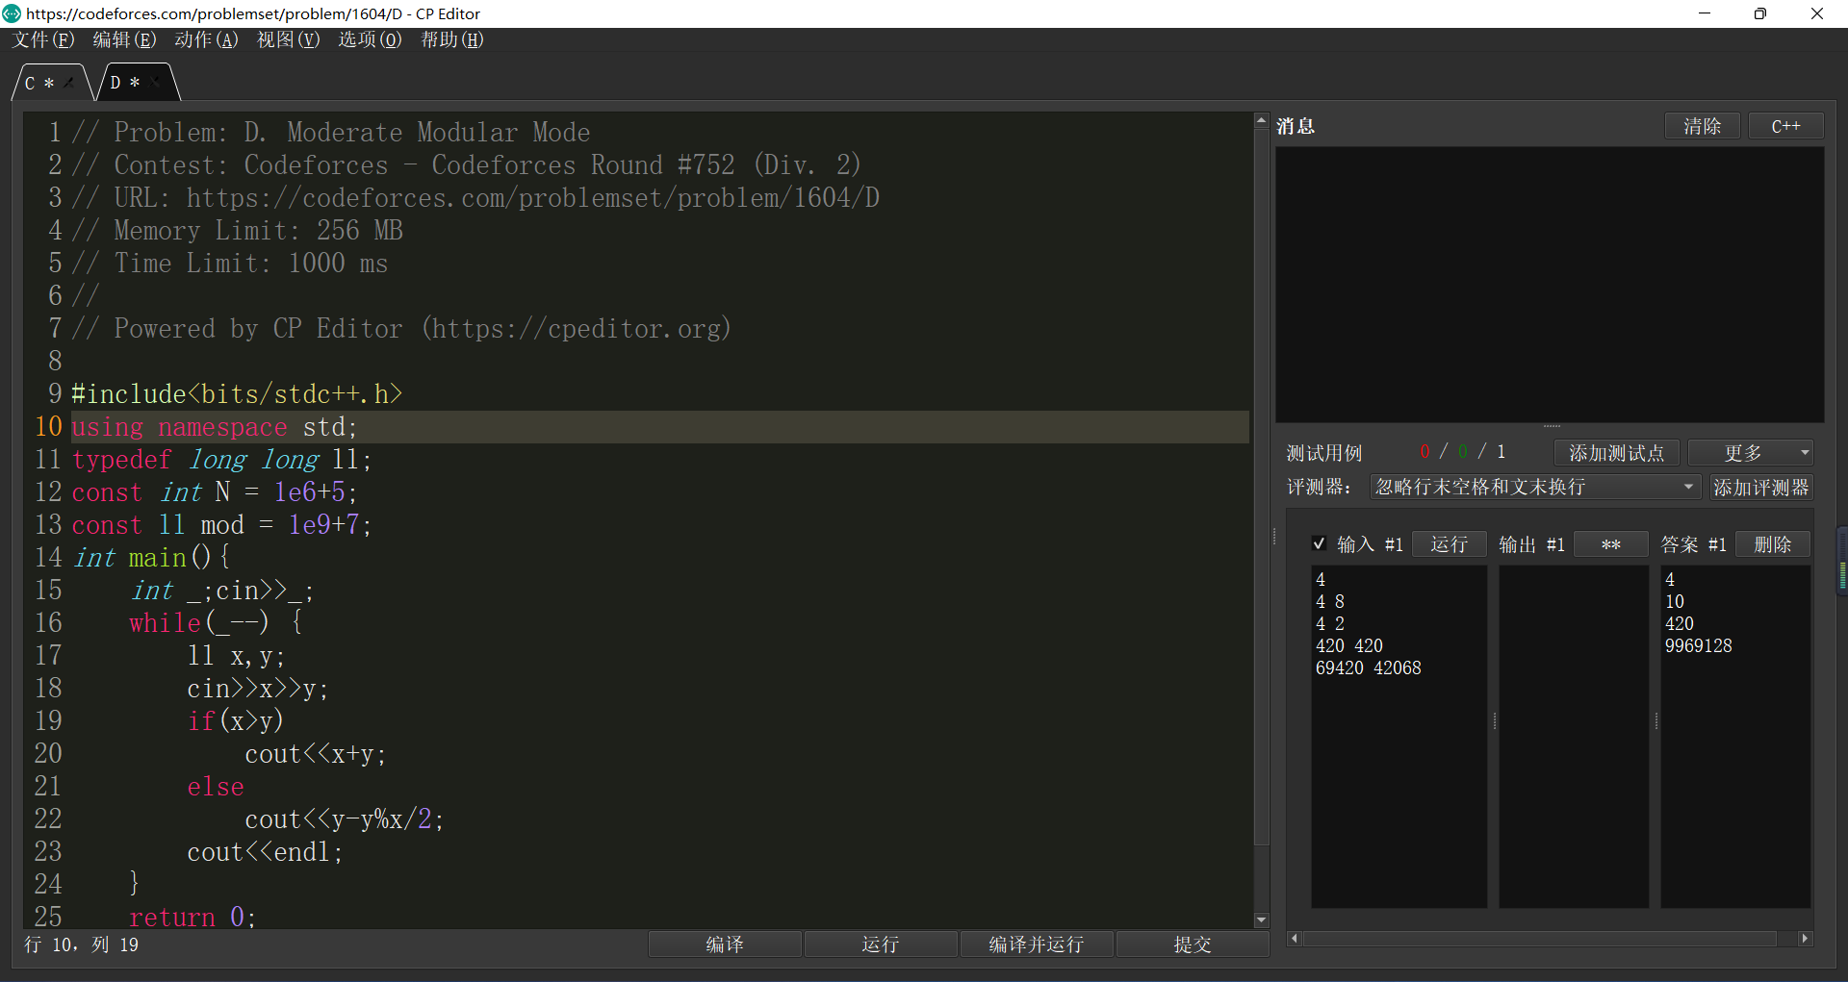The width and height of the screenshot is (1848, 982).
Task: Click inside the 答案 #1 expected answer box
Action: [x=1735, y=737]
